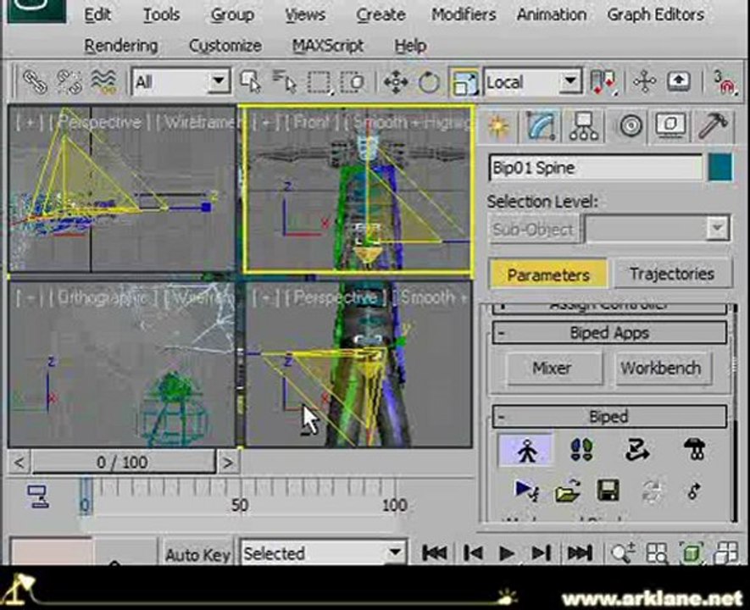Choose the Rectangular Selection Region tool
Screen dimensions: 750x610
(x=319, y=82)
